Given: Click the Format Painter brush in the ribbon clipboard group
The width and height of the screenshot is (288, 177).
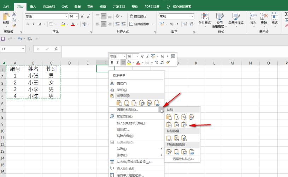Looking at the screenshot, I should coord(14,25).
